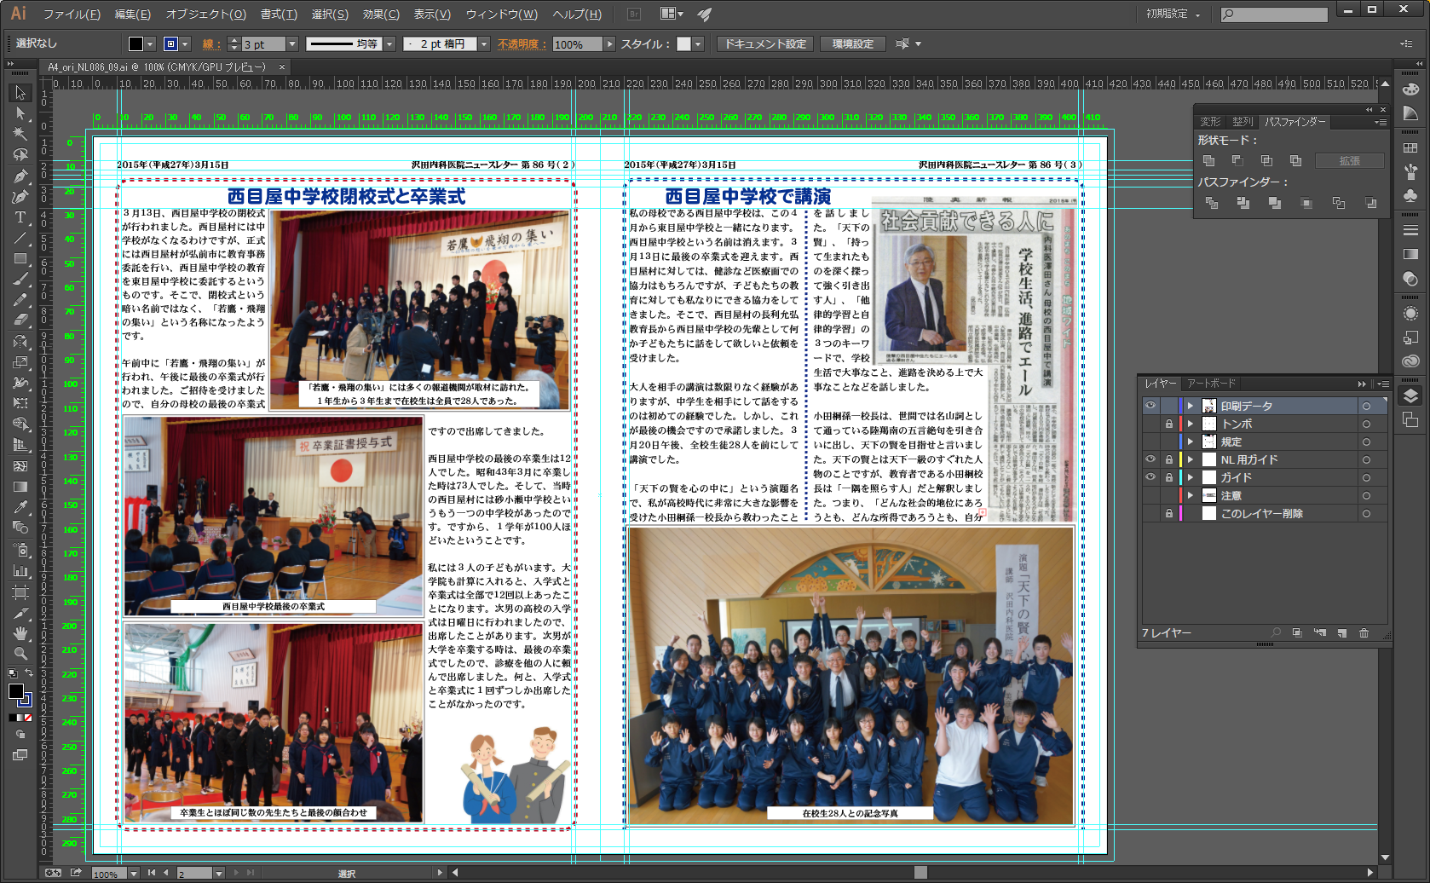
Task: Select the Hand tool
Action: point(20,633)
